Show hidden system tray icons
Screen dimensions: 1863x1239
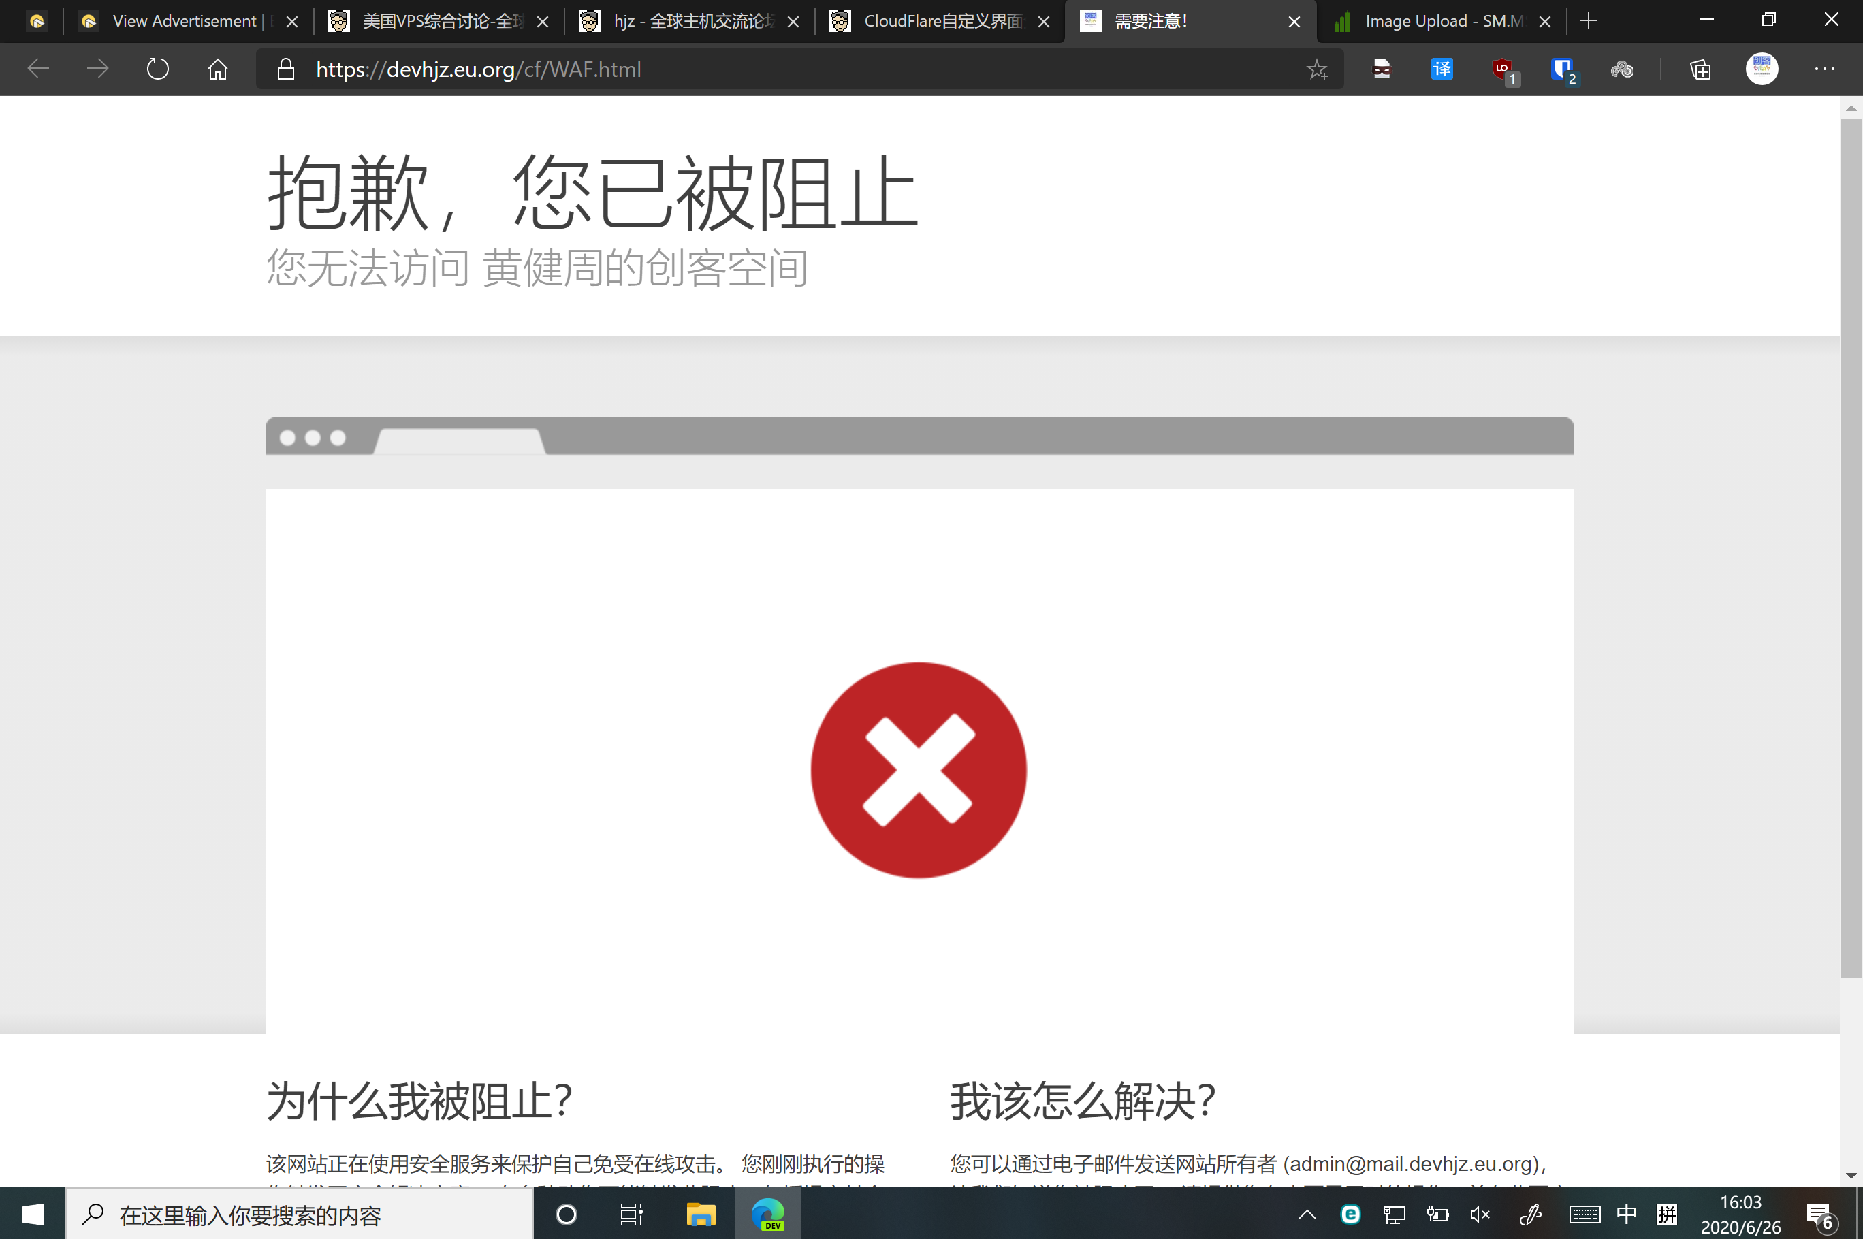click(1307, 1214)
